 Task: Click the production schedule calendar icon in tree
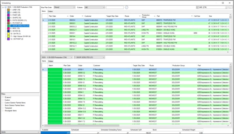tap(6, 7)
